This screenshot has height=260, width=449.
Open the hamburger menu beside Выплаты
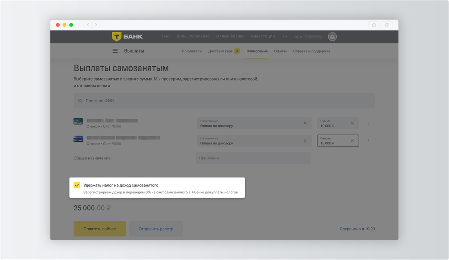tap(115, 51)
